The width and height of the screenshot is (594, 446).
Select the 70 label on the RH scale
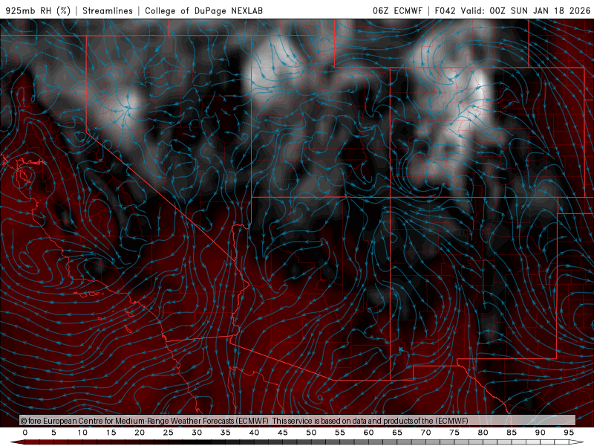coord(425,433)
